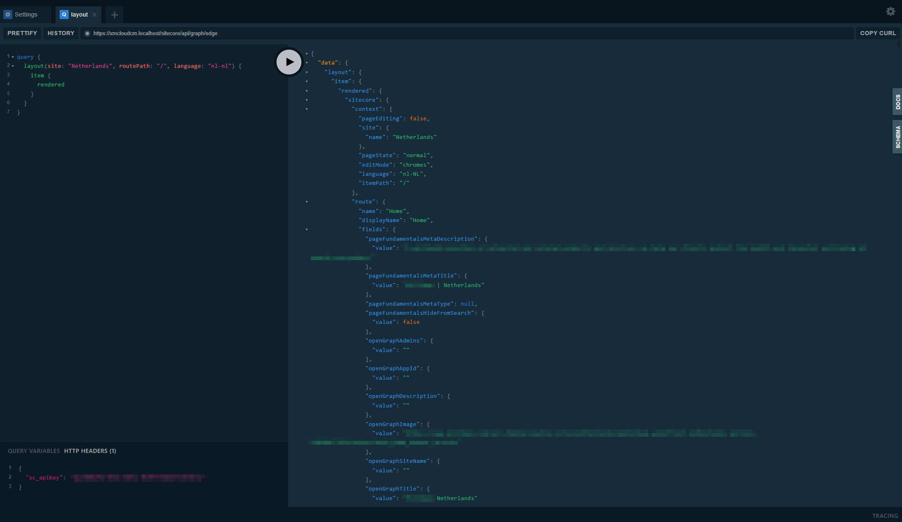Viewport: 902px width, 522px height.
Task: Collapse the "route" node in response
Action: click(307, 202)
